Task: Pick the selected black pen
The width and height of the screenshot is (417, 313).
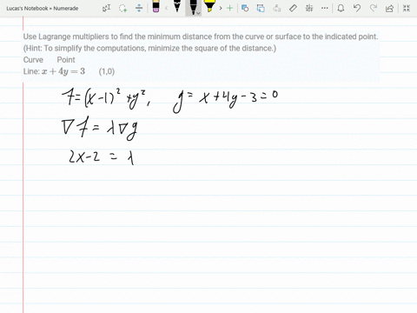Action: click(x=192, y=6)
